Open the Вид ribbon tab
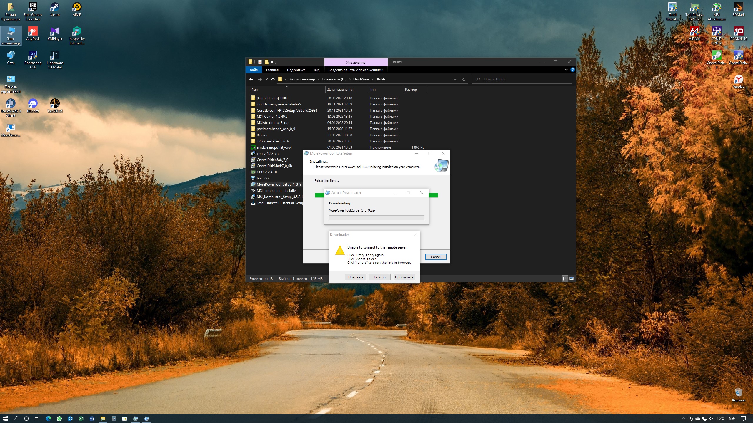 point(316,70)
